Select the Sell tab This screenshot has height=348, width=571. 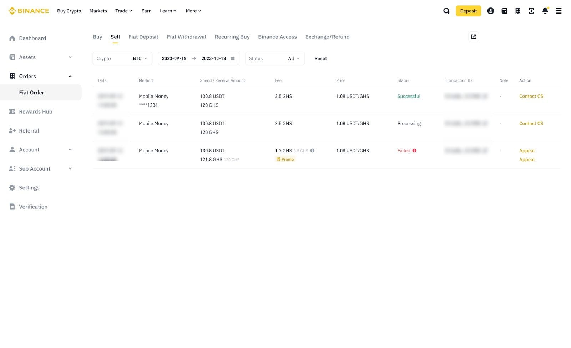pos(115,37)
